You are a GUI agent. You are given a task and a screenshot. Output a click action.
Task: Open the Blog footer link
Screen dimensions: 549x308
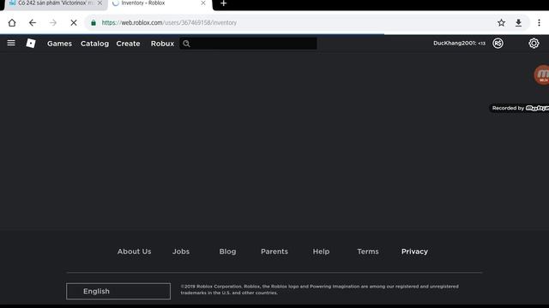227,252
